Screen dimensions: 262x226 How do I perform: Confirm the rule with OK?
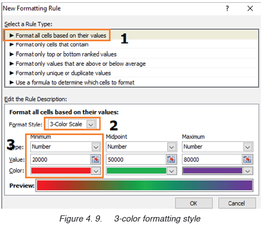(x=194, y=203)
